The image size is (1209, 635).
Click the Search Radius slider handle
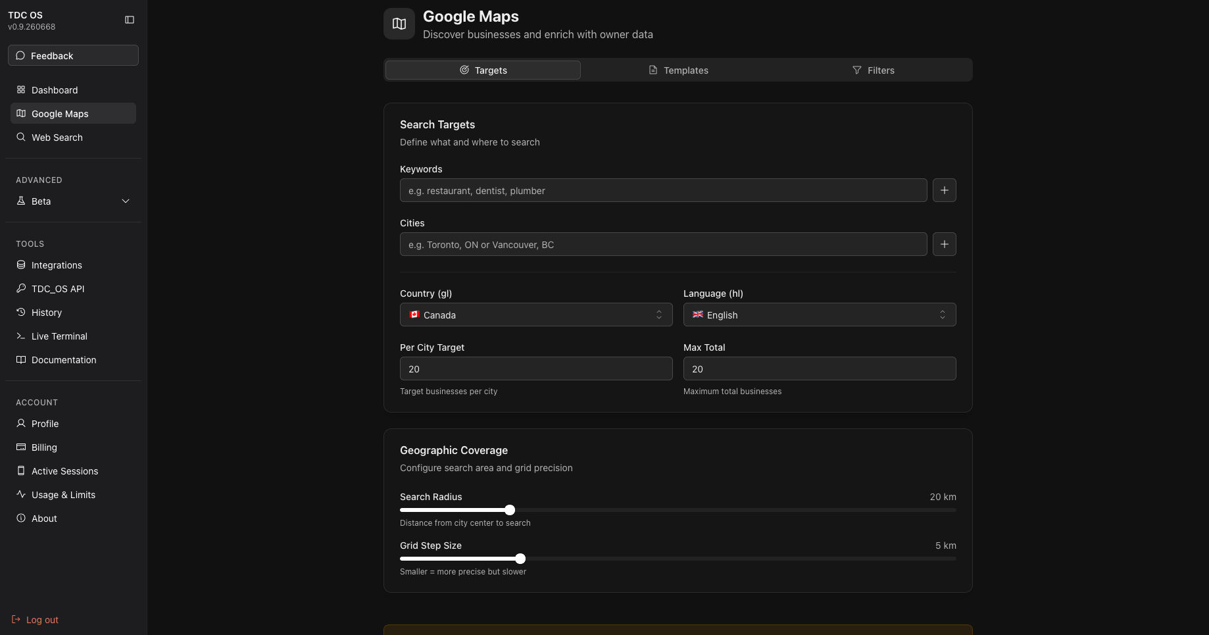pyautogui.click(x=510, y=510)
